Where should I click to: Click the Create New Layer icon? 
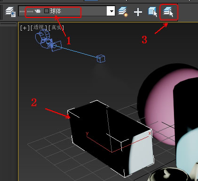pyautogui.click(x=123, y=12)
